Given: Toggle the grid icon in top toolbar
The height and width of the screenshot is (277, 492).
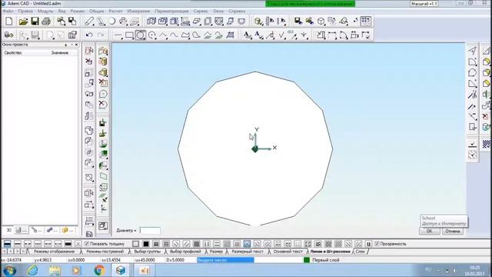Looking at the screenshot, I should tap(366, 21).
